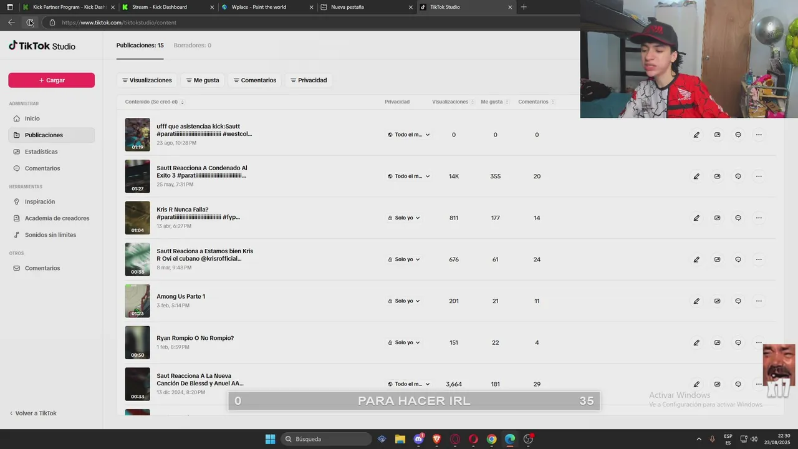Open Discord from the taskbar
798x449 pixels.
pos(418,439)
